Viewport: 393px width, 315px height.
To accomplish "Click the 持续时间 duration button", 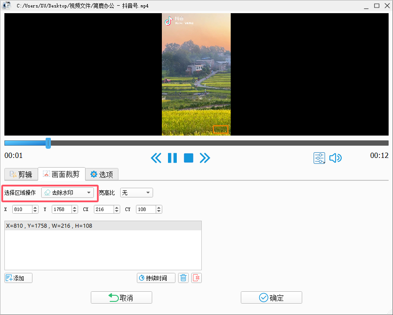I will point(156,278).
